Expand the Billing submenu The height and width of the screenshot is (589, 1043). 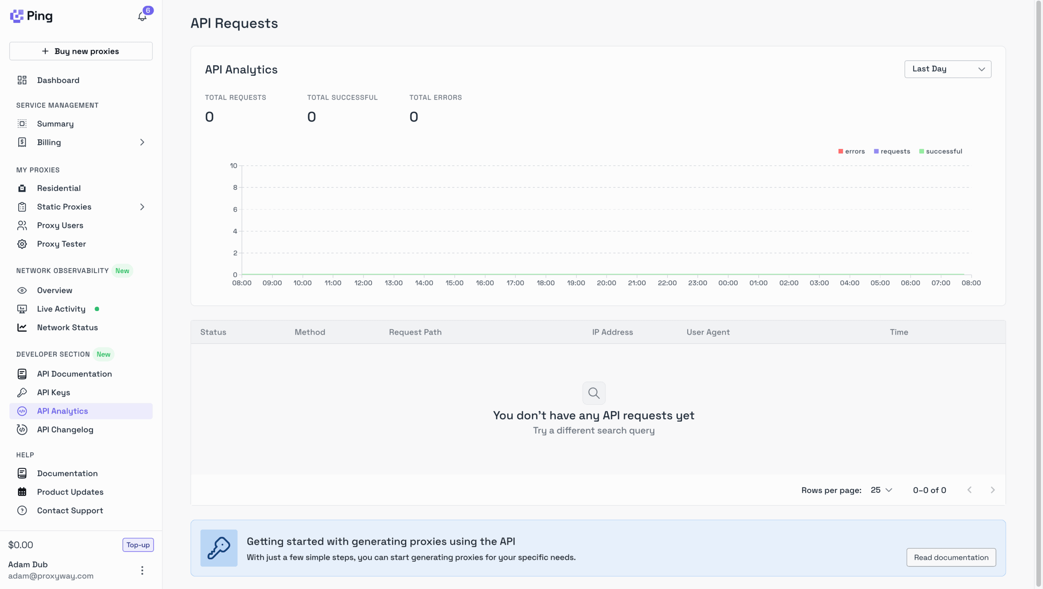[142, 142]
